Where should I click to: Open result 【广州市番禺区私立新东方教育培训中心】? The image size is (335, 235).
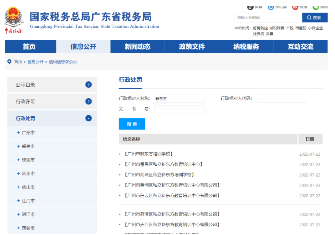[x=163, y=164]
